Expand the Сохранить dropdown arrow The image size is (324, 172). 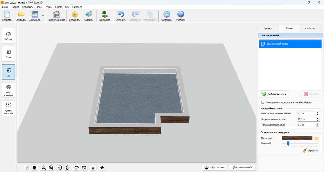(x=43, y=16)
